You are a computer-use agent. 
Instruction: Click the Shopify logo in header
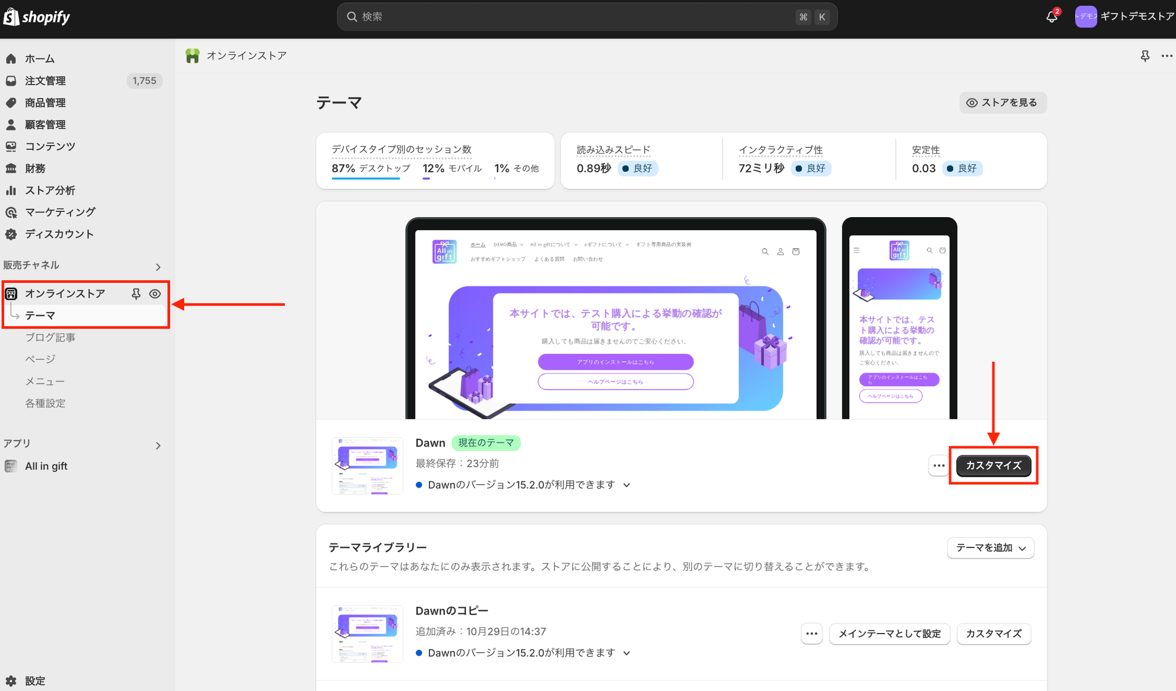point(37,17)
